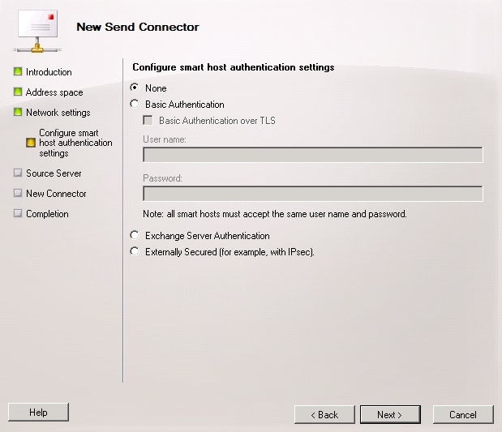Click the bold page heading above None option

(x=234, y=67)
